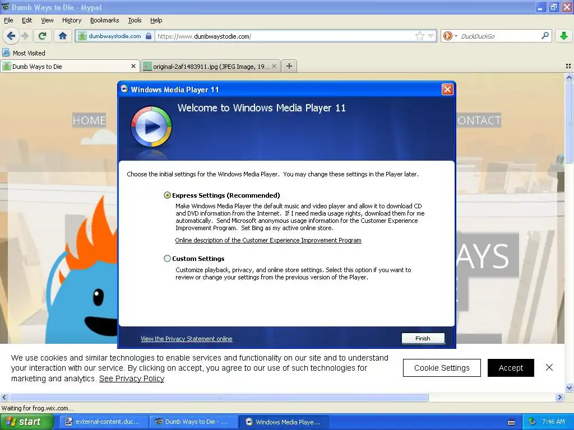Select Custom Settings radio button
The image size is (574, 430).
167,259
